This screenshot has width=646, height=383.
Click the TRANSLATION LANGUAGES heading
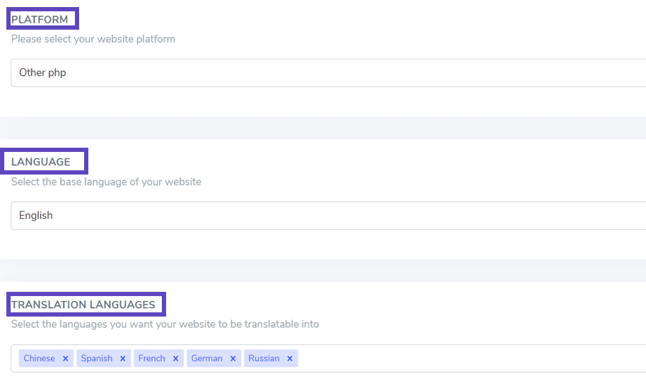[83, 305]
